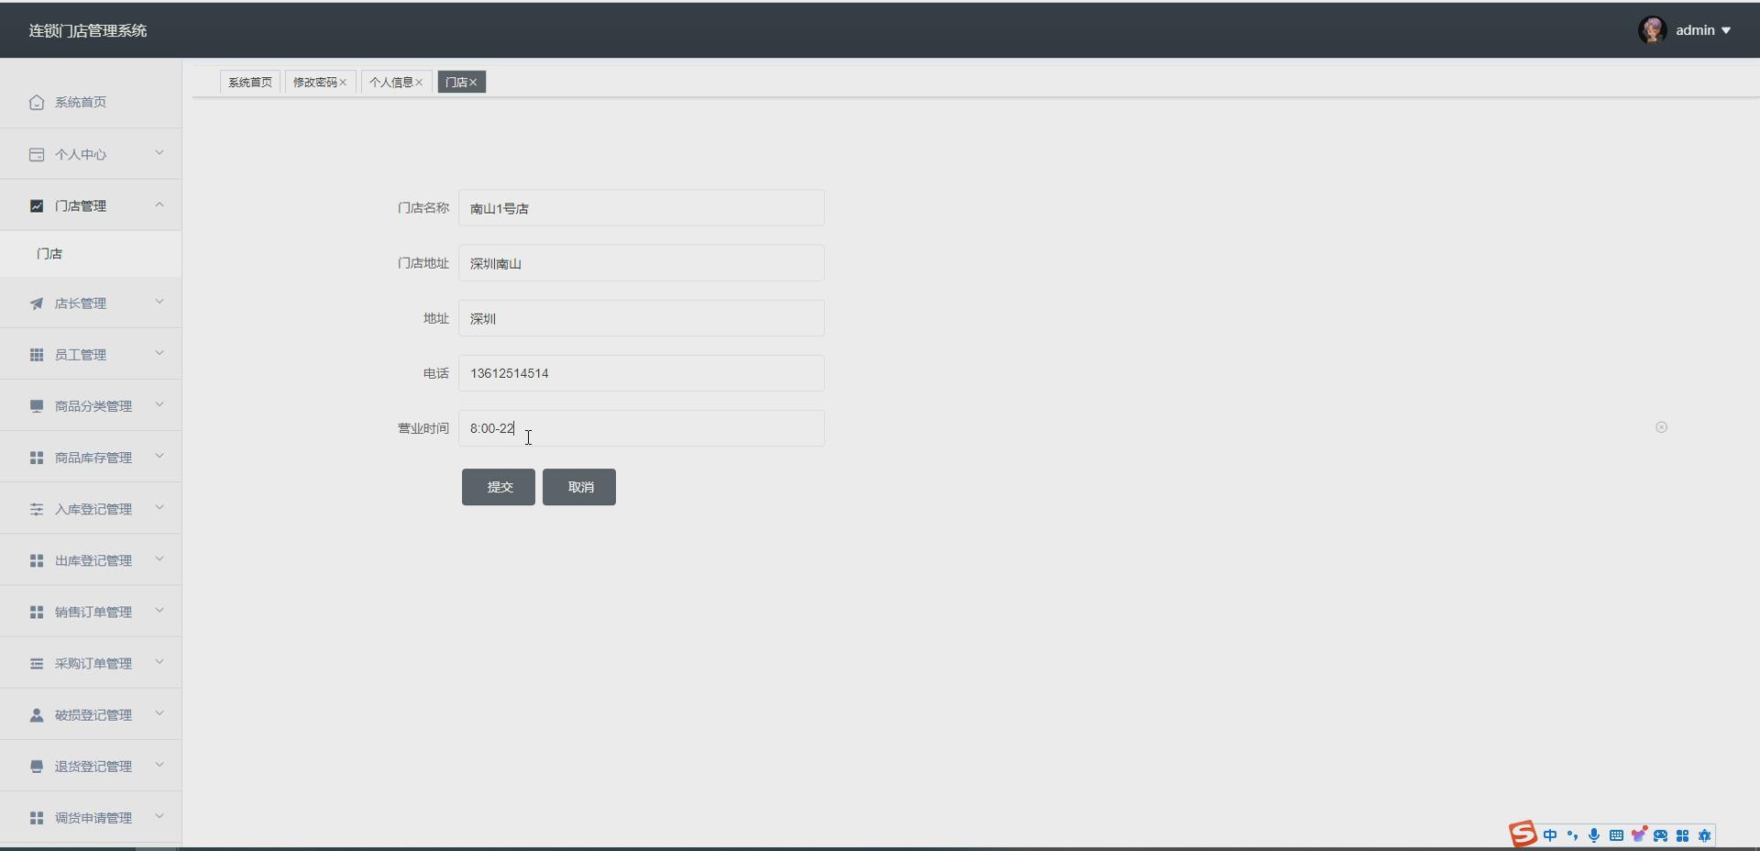Toggle punctuation mode in Sogou toolbar
The height and width of the screenshot is (851, 1760).
(1572, 835)
